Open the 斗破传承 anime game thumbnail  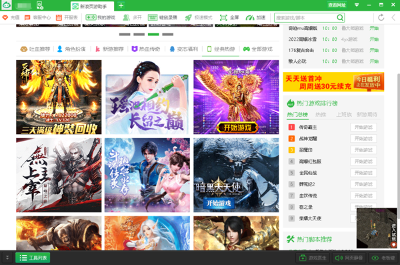(x=147, y=176)
